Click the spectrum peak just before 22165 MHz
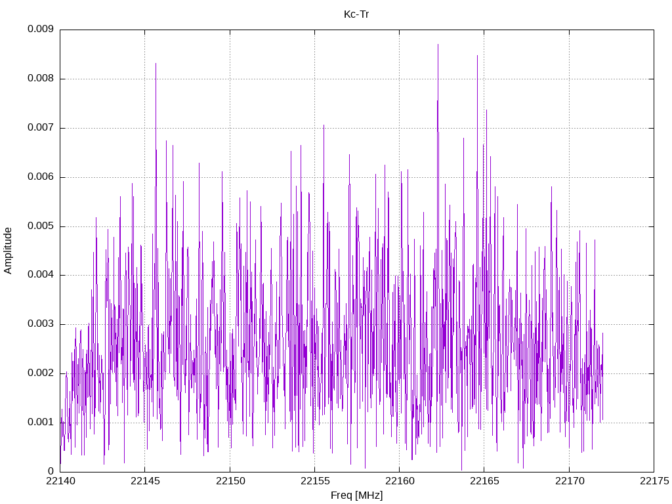The width and height of the screenshot is (672, 504). tap(477, 56)
